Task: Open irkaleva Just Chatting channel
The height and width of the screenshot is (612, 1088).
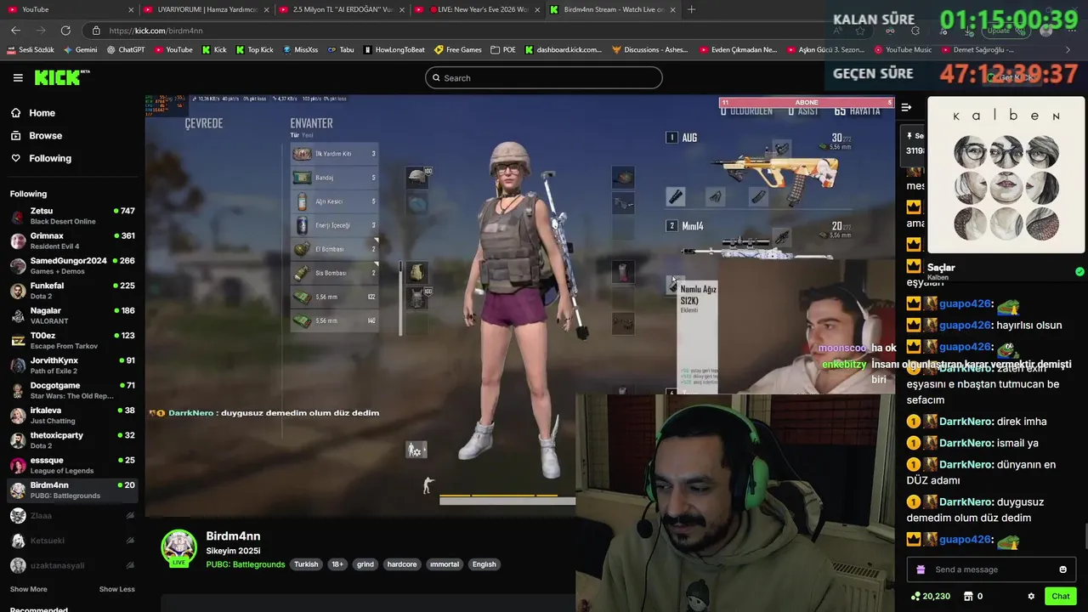Action: coord(72,415)
